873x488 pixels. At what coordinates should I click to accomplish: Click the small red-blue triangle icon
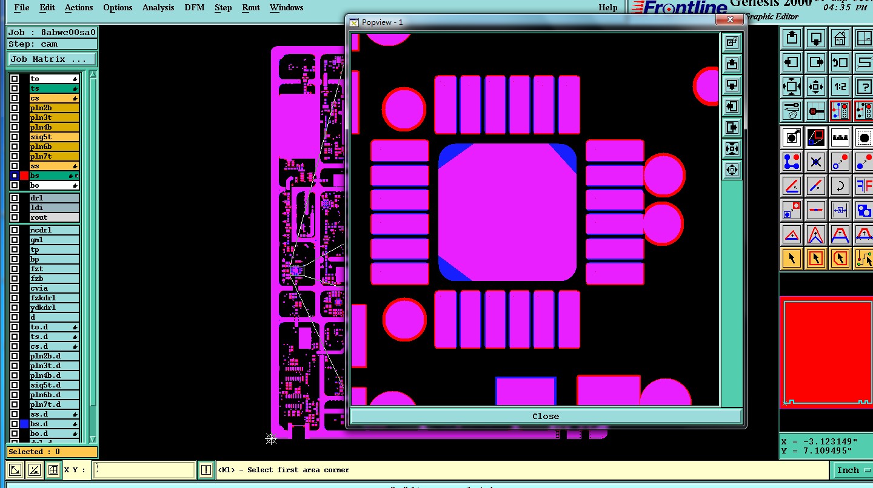point(791,234)
